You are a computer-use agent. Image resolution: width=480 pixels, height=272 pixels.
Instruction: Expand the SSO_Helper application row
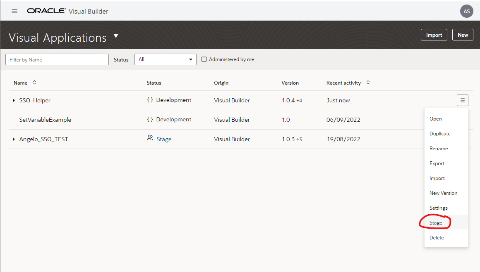click(x=14, y=100)
